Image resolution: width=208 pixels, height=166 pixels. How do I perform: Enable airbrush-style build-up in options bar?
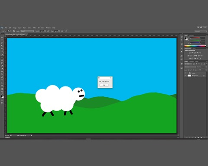[x=62, y=31]
